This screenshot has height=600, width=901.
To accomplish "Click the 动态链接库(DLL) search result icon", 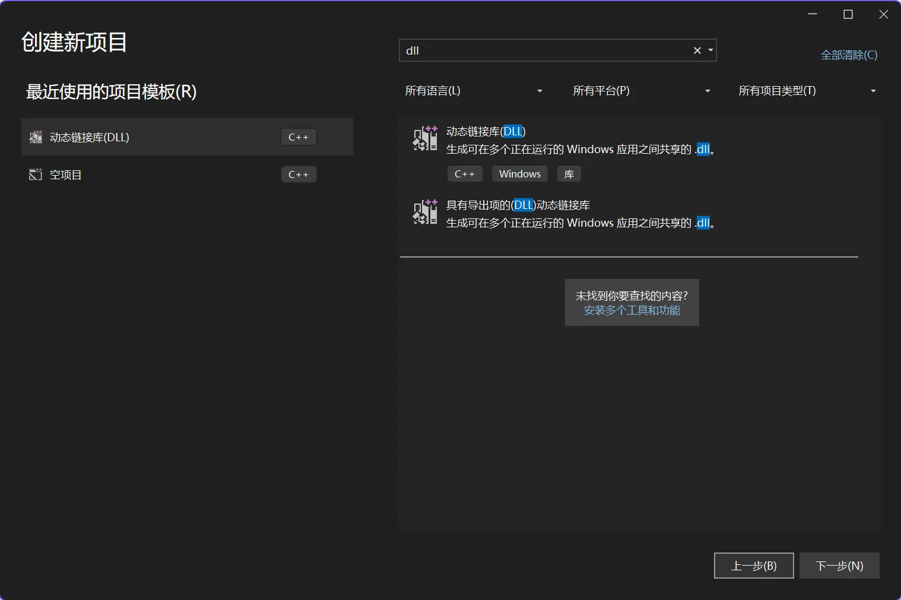I will [x=425, y=138].
